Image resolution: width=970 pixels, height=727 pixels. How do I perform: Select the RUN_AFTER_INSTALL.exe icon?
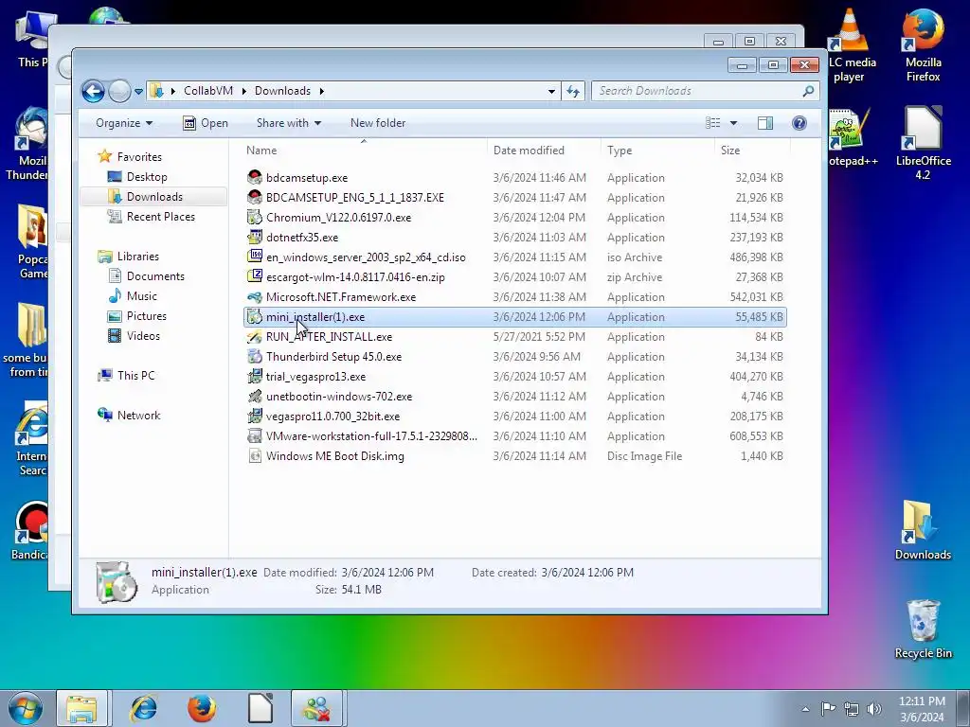coord(254,336)
